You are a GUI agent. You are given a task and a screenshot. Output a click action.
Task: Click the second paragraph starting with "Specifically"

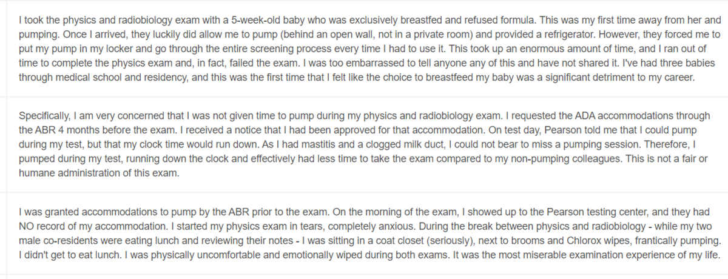click(x=364, y=144)
